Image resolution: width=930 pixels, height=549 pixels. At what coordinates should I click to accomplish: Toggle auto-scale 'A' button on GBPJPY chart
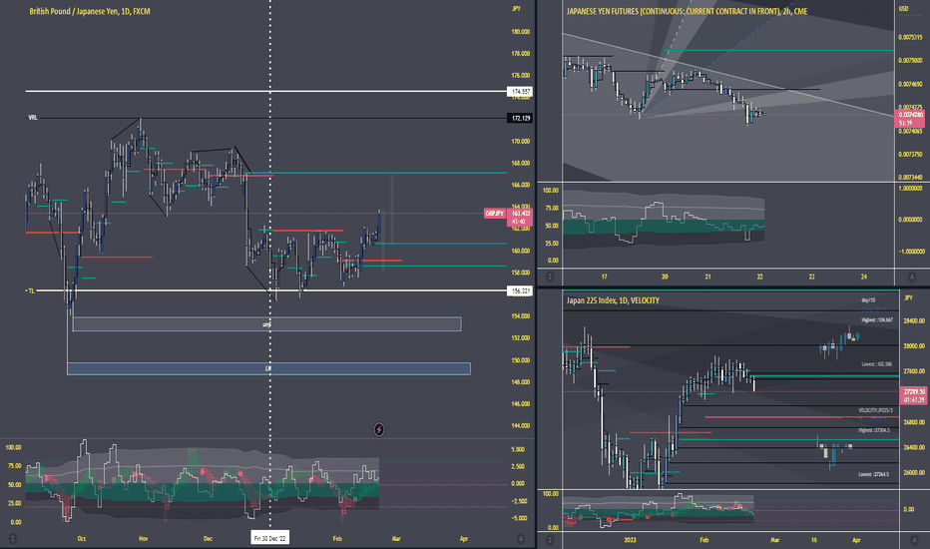point(521,538)
